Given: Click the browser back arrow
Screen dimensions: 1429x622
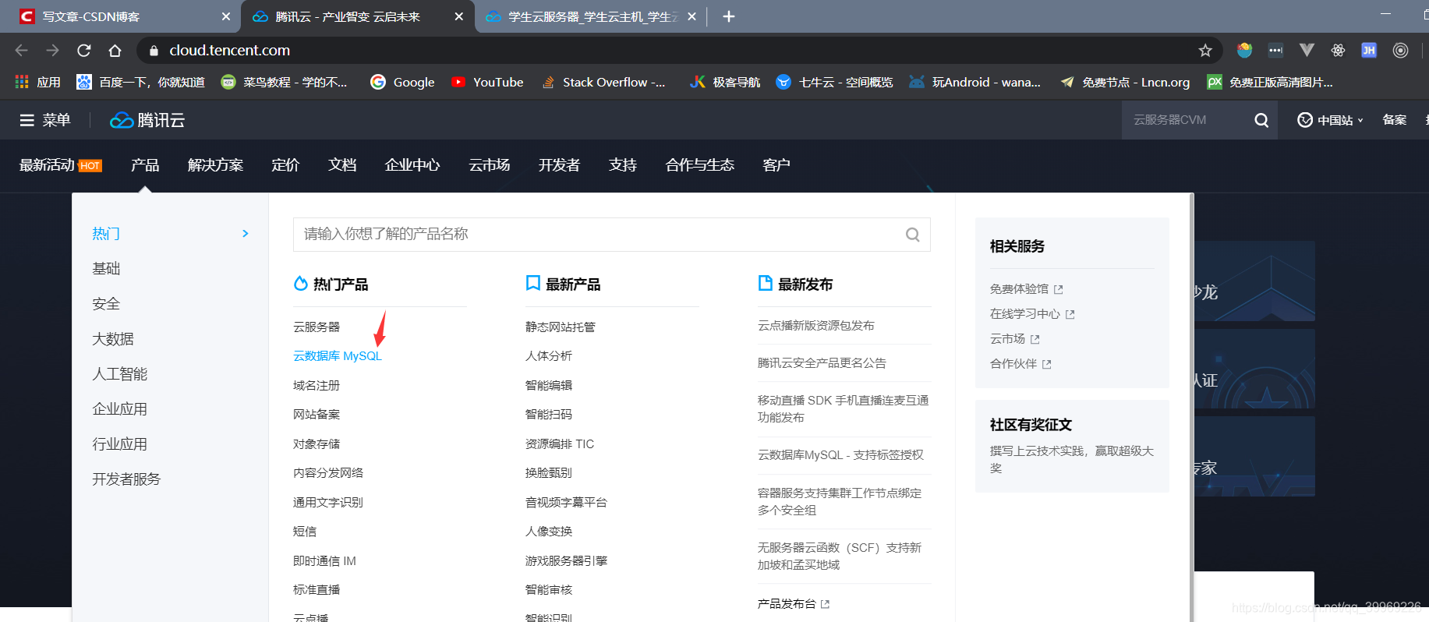Looking at the screenshot, I should tap(21, 50).
